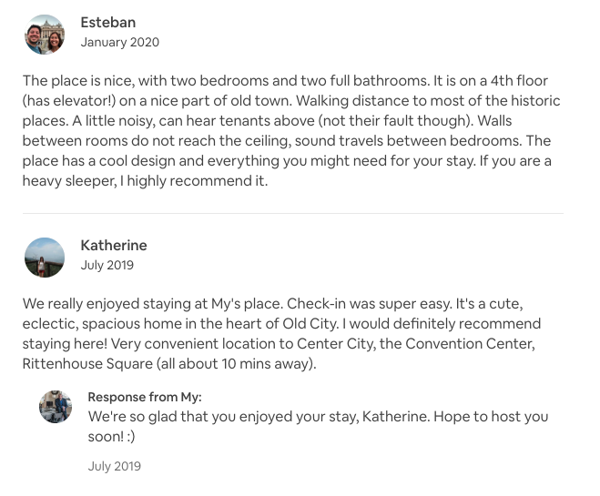Click the July 2019 date below host response
600x496 pixels.
click(115, 466)
